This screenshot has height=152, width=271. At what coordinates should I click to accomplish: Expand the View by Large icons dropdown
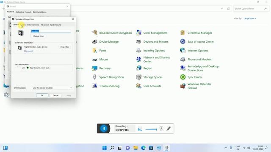[x=250, y=19]
